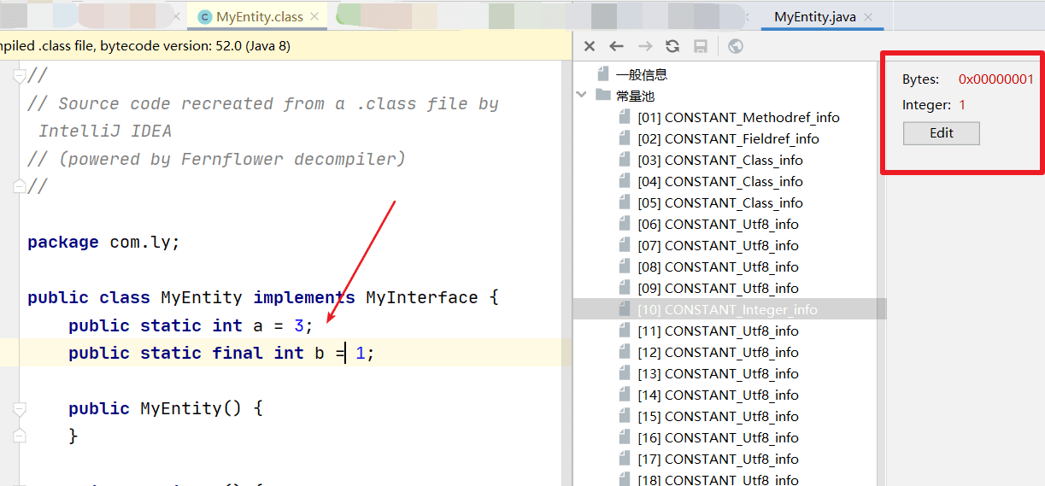Image resolution: width=1045 pixels, height=486 pixels.
Task: Select the 一般信息 tree entry
Action: coord(641,75)
